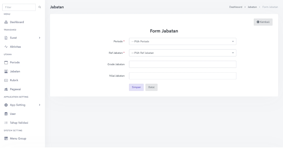This screenshot has height=148, width=283.
Task: Go back with Kembali button
Action: 263,22
